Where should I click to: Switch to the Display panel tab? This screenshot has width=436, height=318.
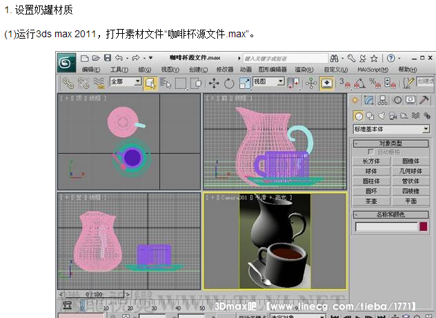(410, 100)
